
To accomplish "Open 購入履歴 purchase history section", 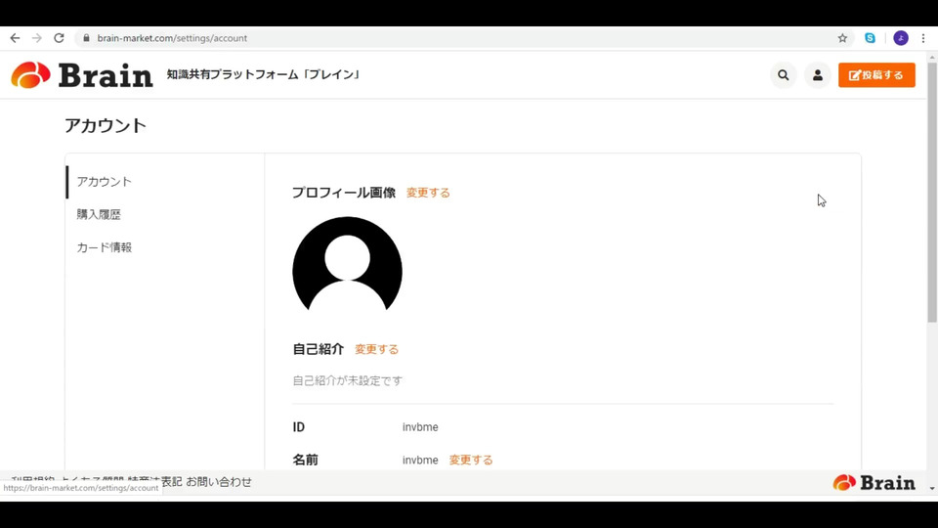I will pyautogui.click(x=99, y=214).
